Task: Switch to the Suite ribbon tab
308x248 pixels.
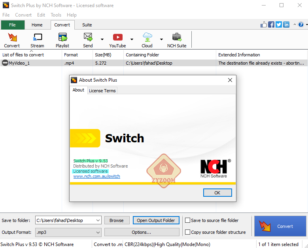Action: pyautogui.click(x=87, y=25)
